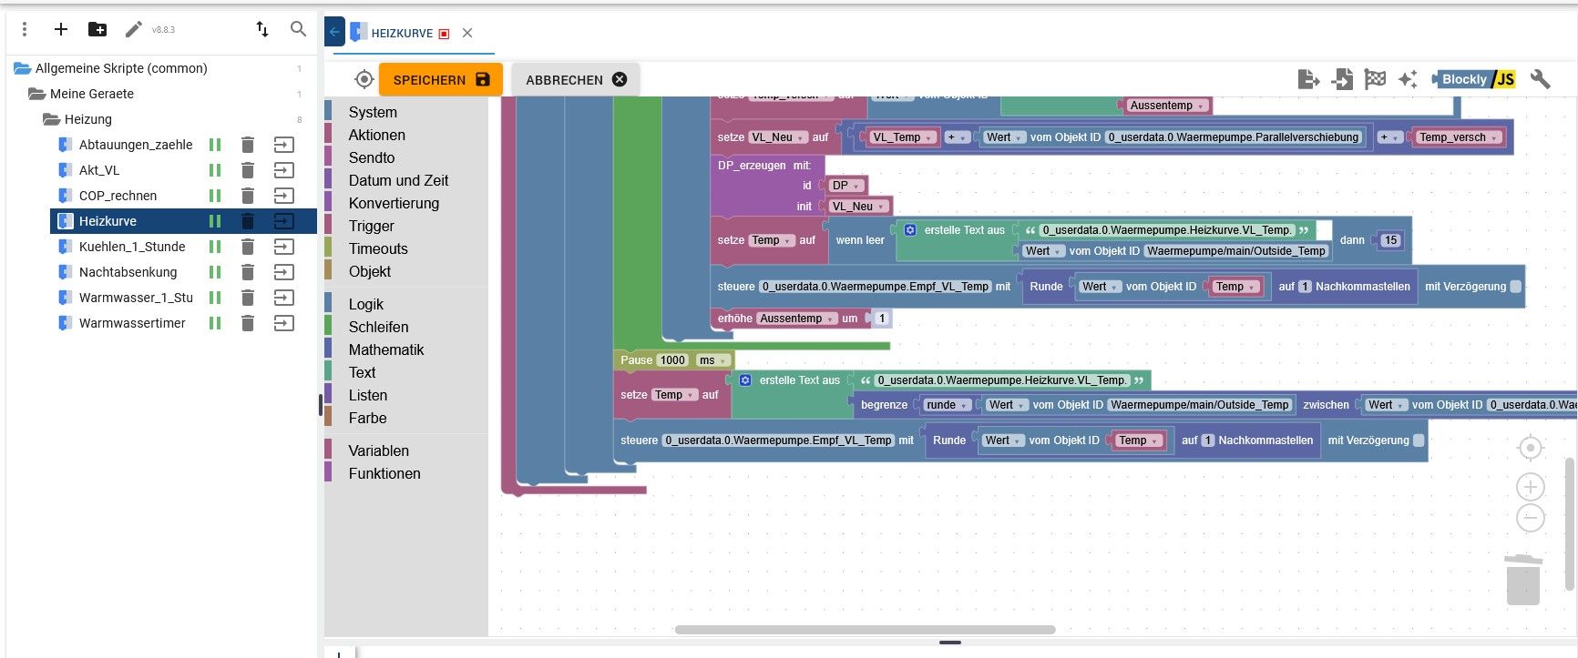Viewport: 1578px width, 658px height.
Task: Open the 'runde' dropdown in begrenze block
Action: [x=947, y=405]
